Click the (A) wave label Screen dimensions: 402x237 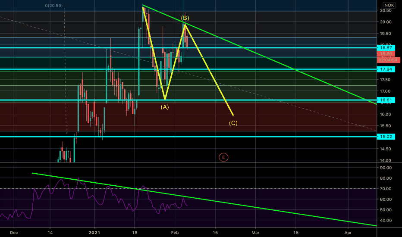[165, 107]
